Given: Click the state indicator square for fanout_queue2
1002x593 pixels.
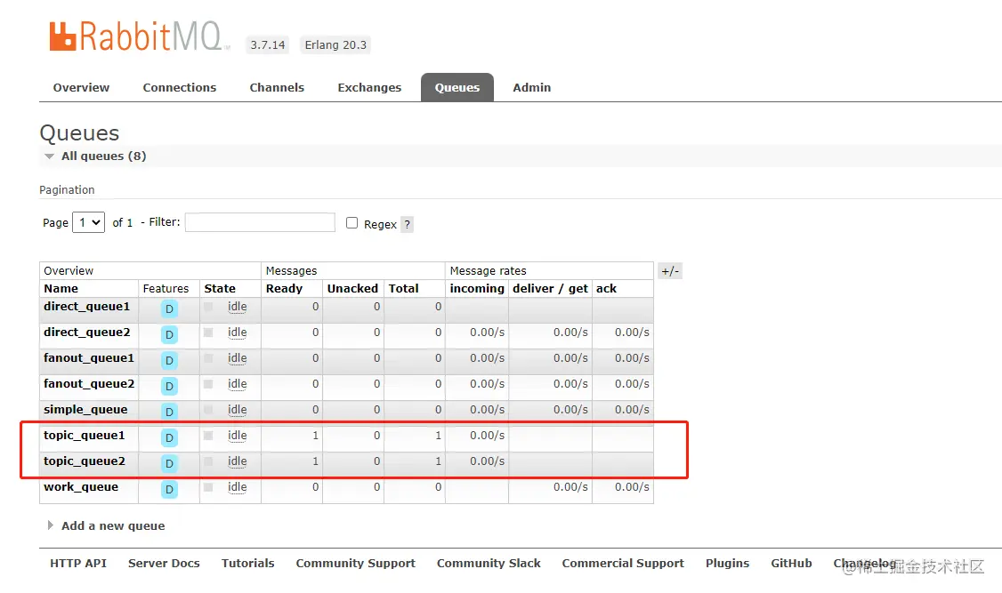Looking at the screenshot, I should (x=208, y=384).
